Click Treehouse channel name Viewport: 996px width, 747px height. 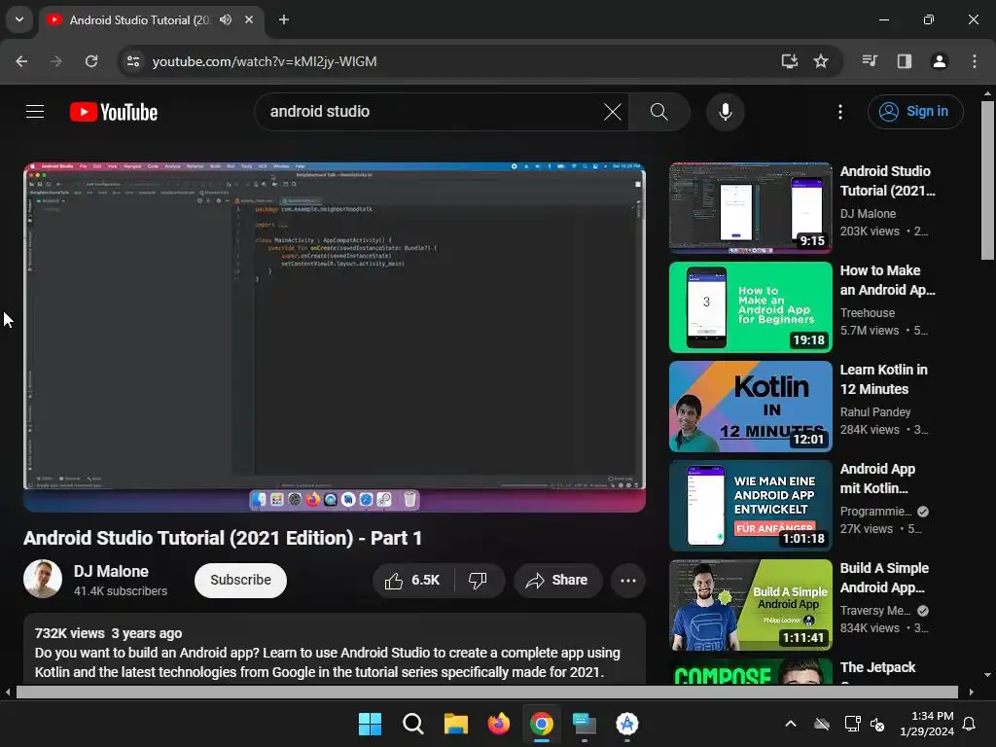867,312
